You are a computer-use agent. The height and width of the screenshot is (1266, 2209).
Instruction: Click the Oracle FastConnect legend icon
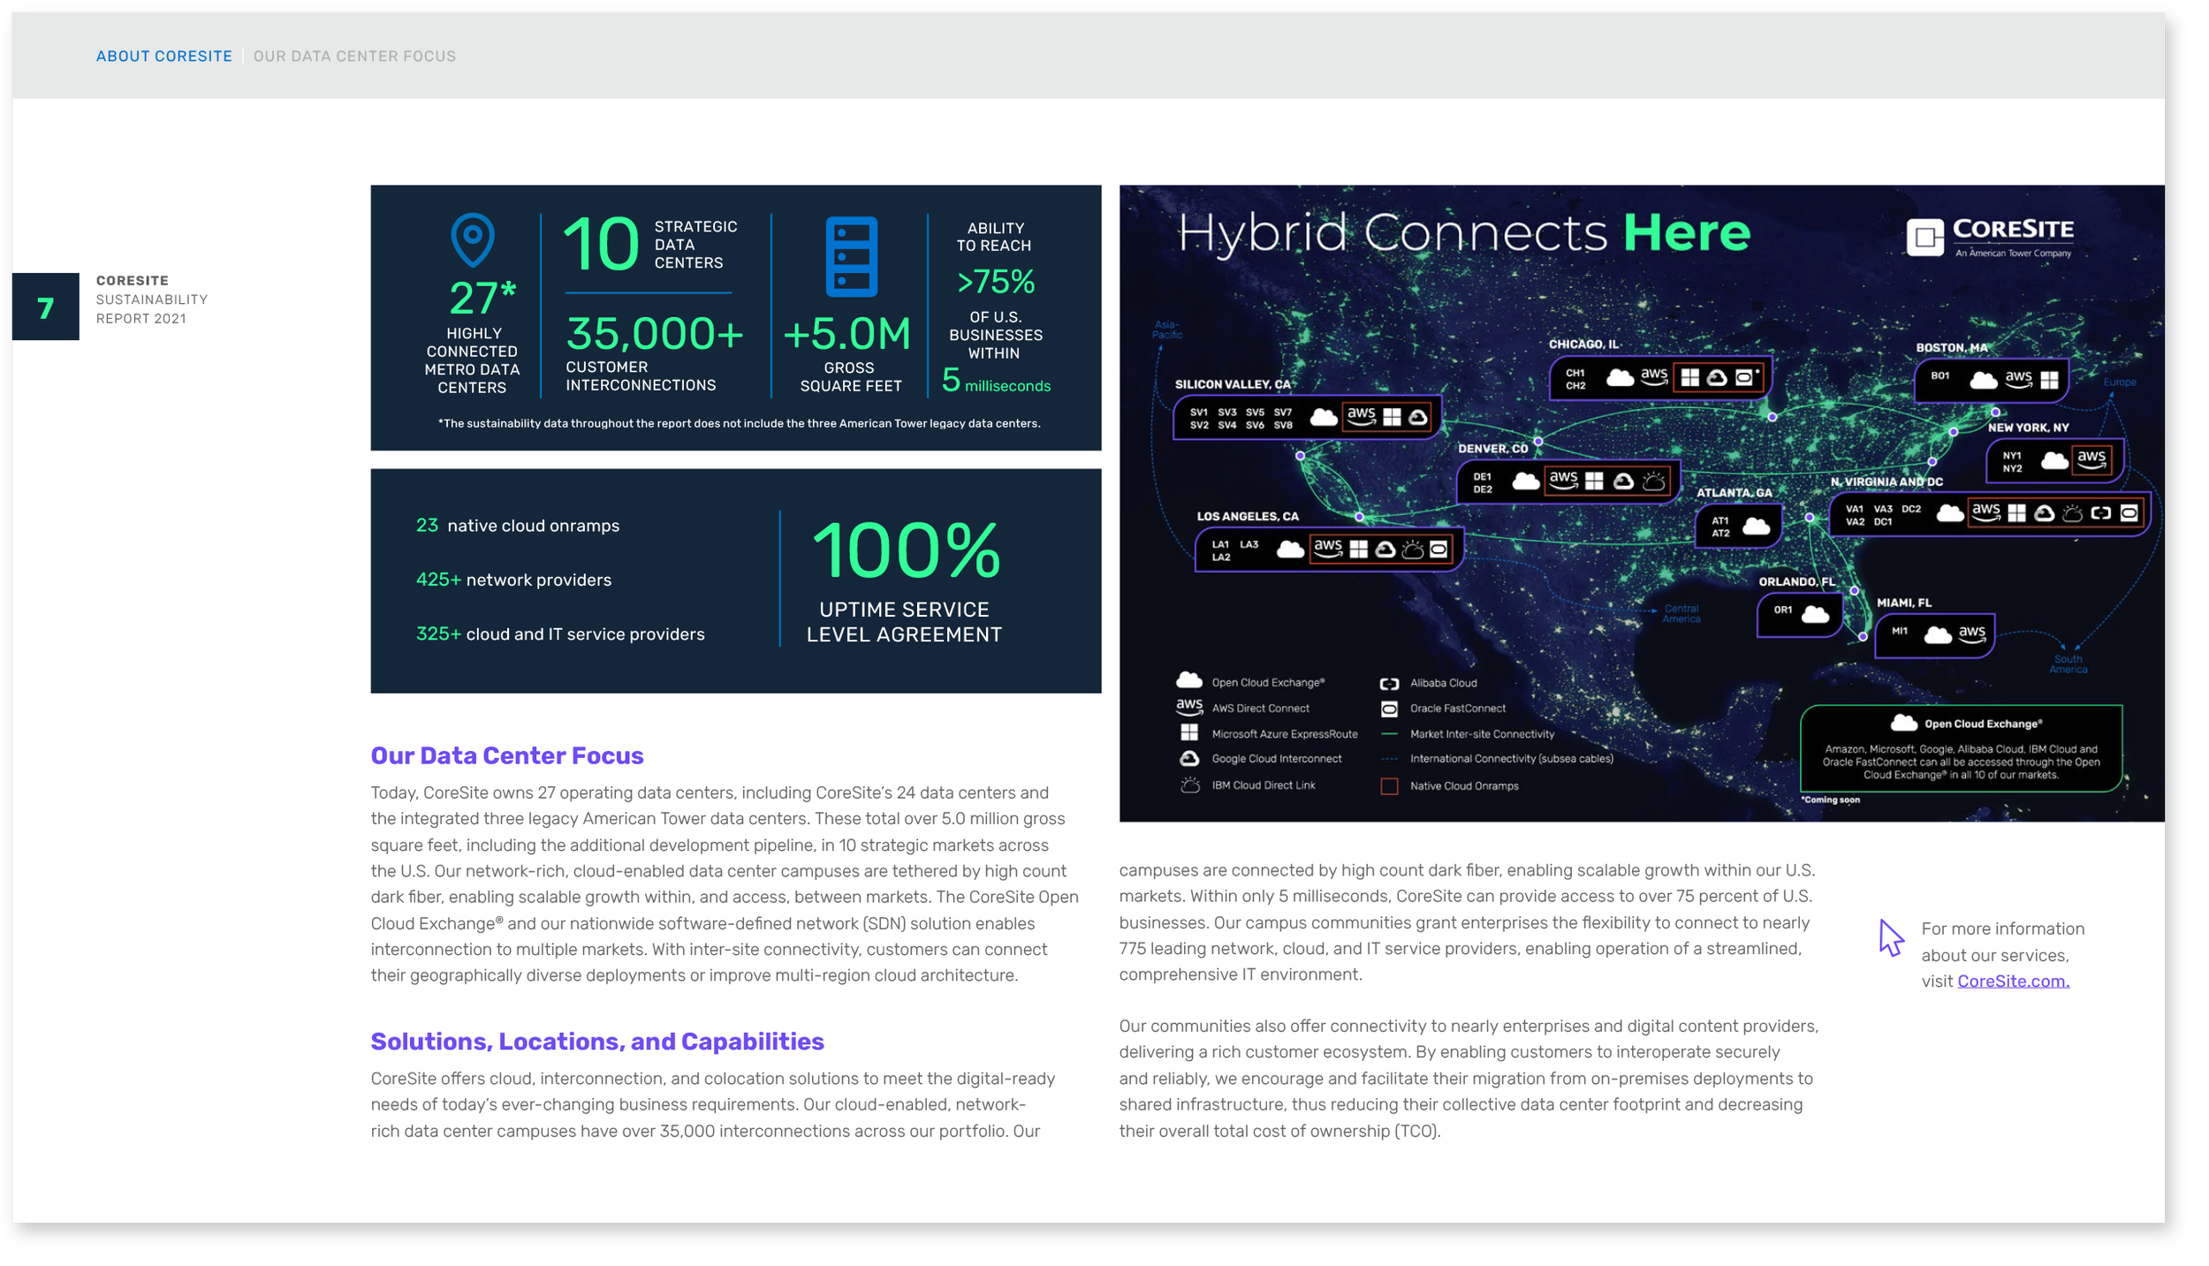[x=1389, y=709]
